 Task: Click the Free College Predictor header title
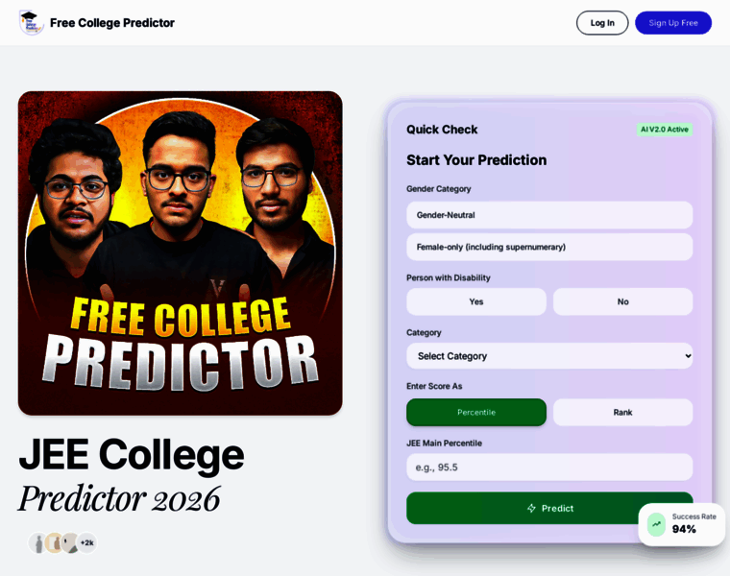click(x=112, y=23)
